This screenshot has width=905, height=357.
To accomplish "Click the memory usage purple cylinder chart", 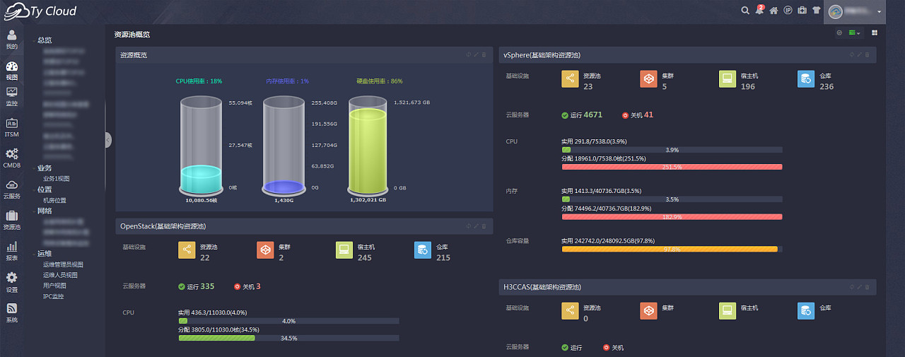I will coord(284,146).
